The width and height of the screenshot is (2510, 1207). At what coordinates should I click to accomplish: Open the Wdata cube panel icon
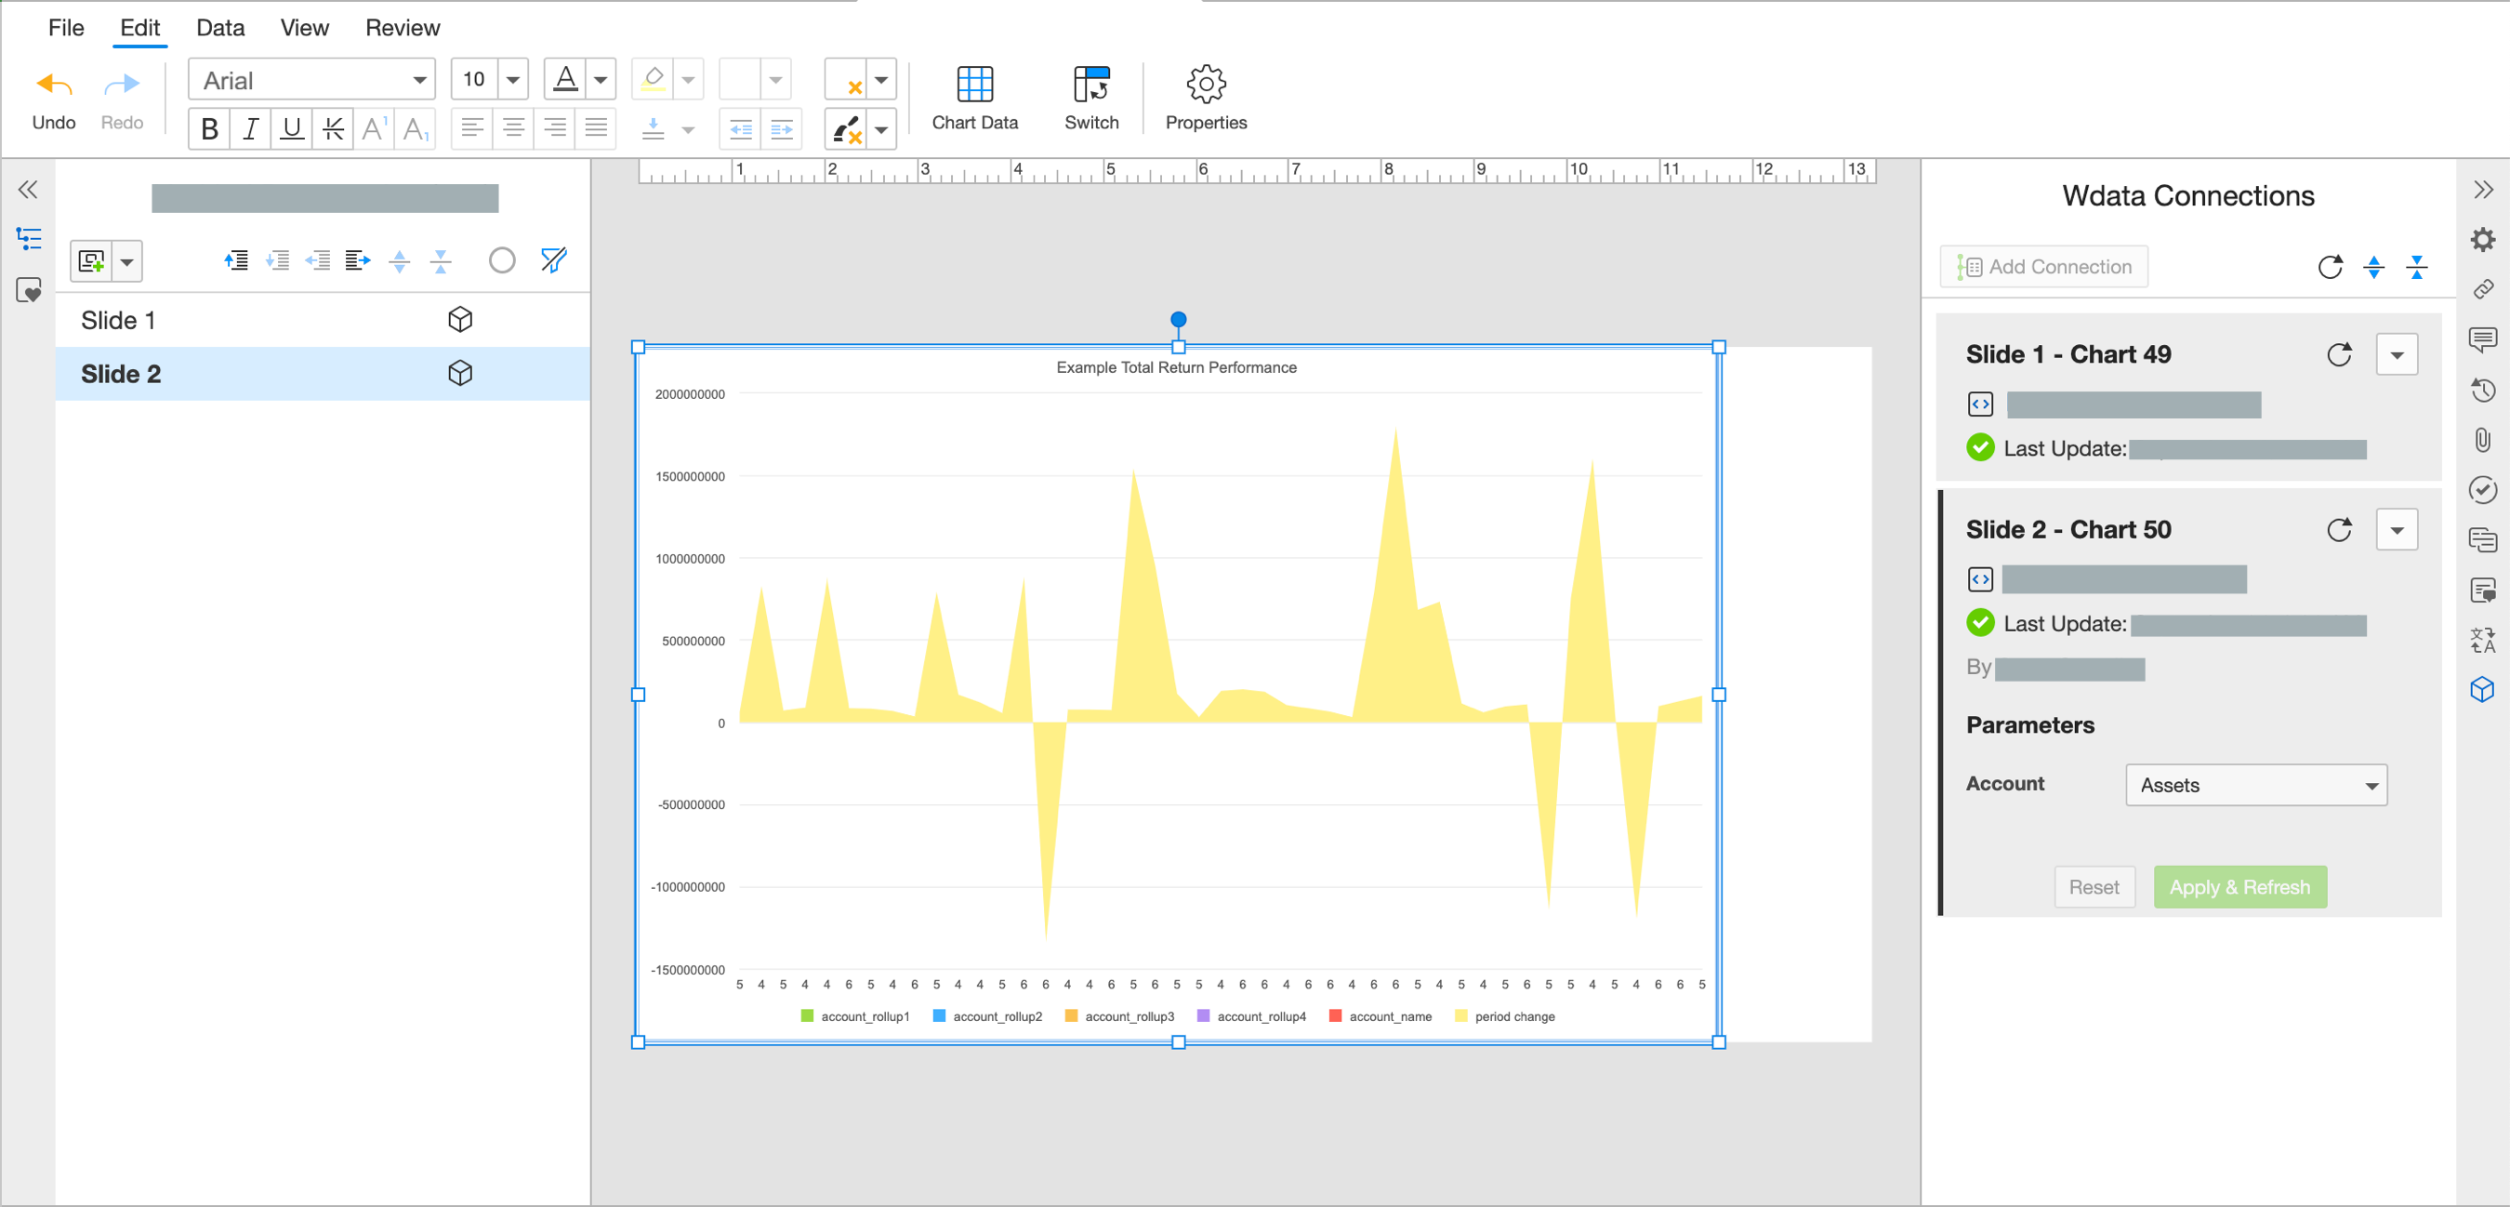(x=2483, y=690)
